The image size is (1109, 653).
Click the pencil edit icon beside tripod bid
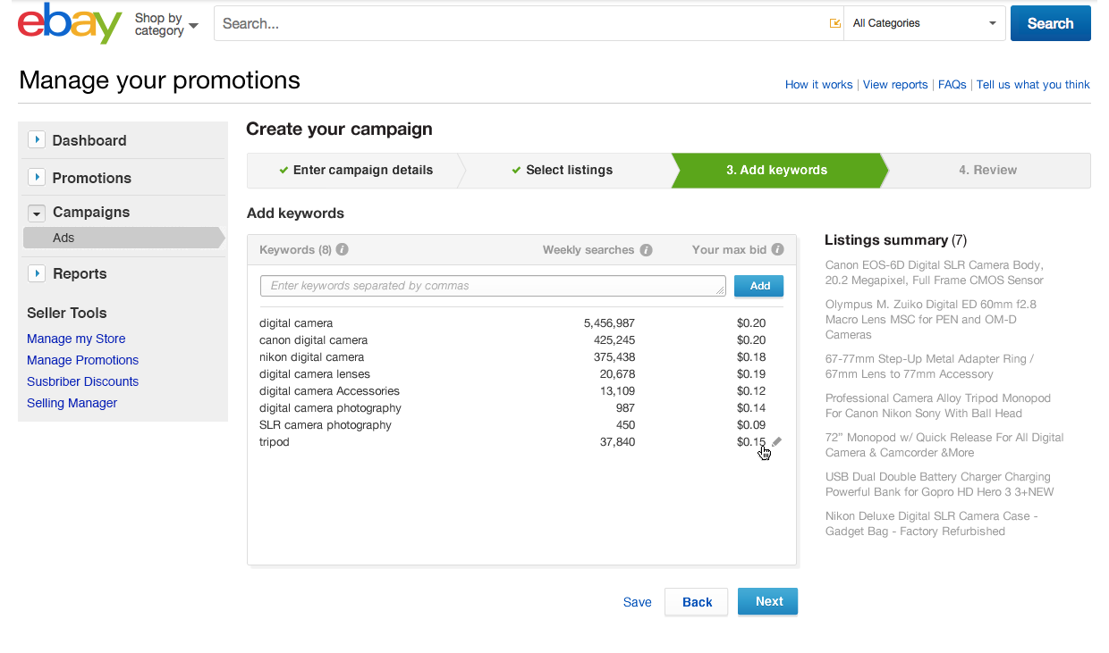point(777,441)
